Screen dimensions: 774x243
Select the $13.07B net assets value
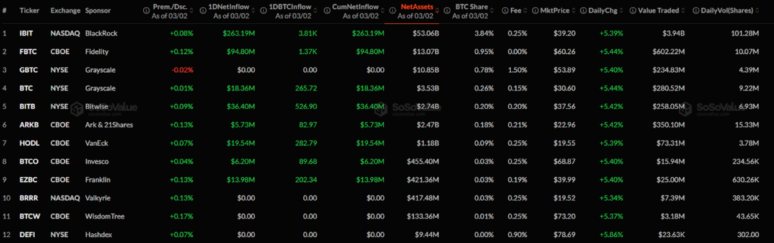coord(426,51)
